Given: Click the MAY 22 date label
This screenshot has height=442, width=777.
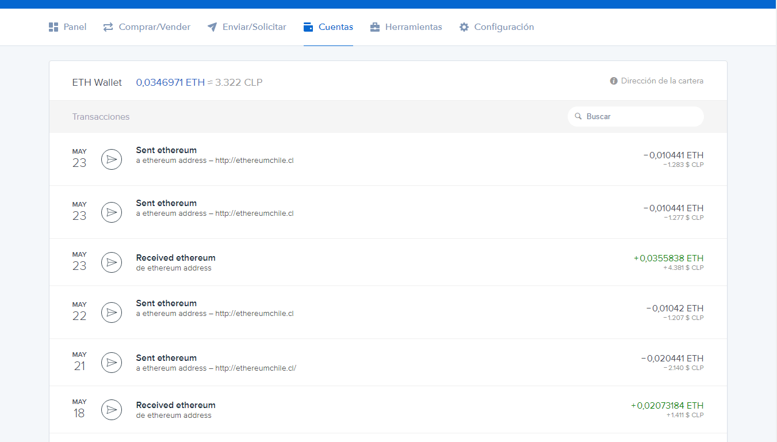Looking at the screenshot, I should [79, 311].
